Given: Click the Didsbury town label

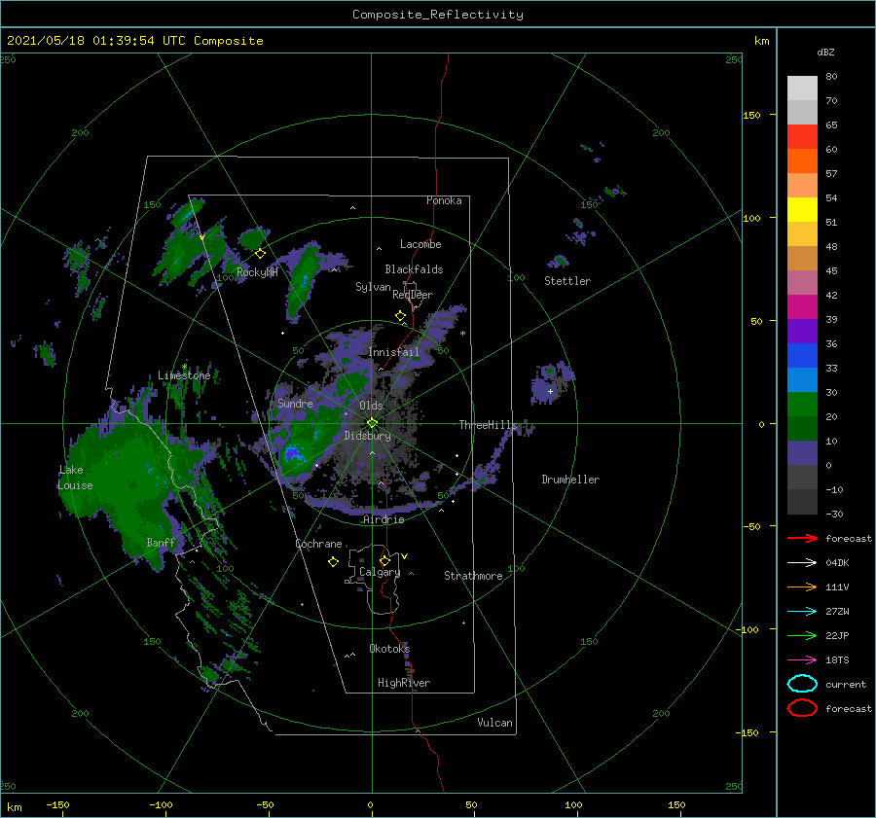Looking at the screenshot, I should click(x=367, y=436).
